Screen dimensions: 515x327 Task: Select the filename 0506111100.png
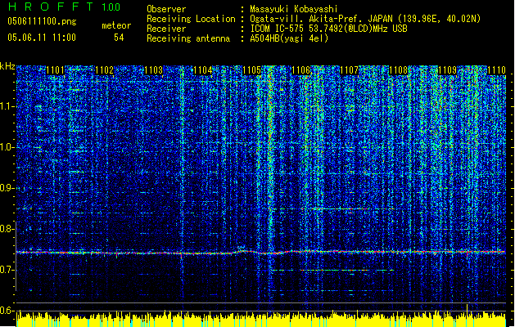[42, 22]
